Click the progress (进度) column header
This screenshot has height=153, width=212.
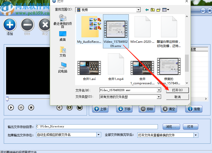199,49
